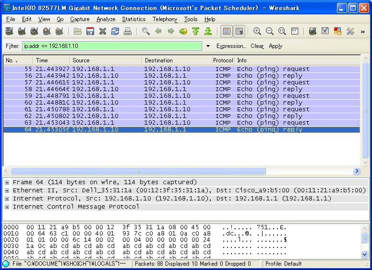Edit capture filters icon
The width and height of the screenshot is (372, 270).
coord(312,31)
